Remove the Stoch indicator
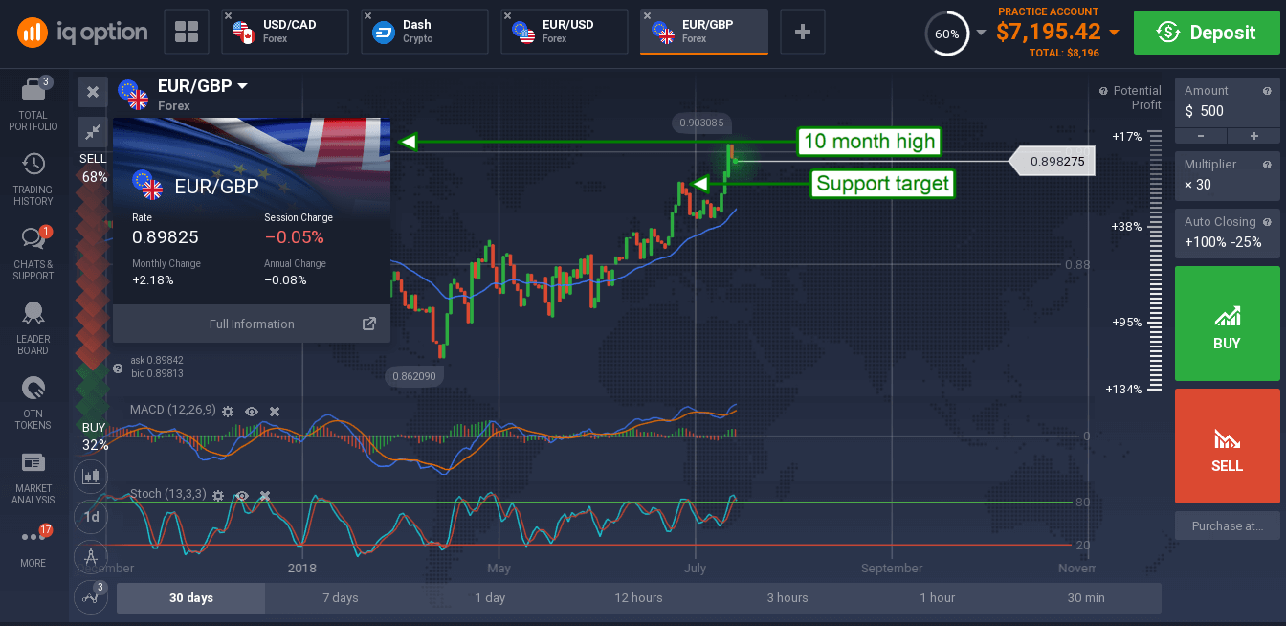 (x=265, y=495)
